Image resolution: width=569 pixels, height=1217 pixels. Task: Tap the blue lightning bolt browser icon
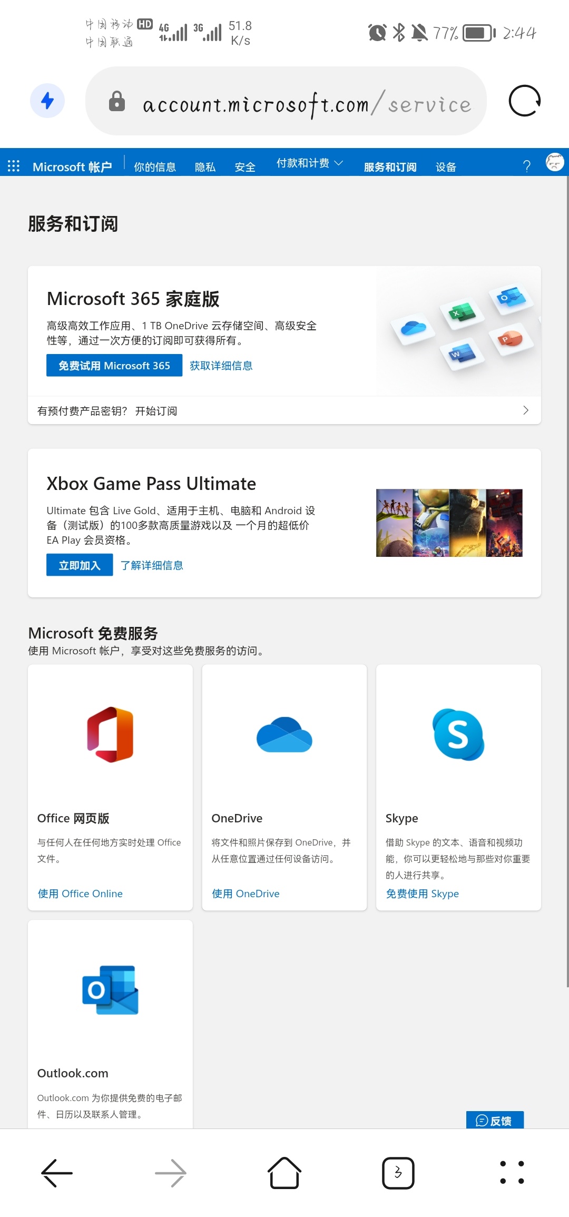click(47, 101)
